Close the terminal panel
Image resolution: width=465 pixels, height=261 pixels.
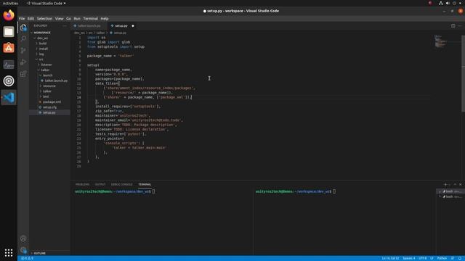(x=460, y=184)
